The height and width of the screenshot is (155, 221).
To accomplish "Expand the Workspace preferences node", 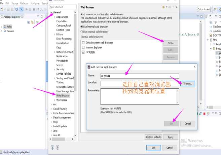I will pyautogui.click(x=54, y=100).
